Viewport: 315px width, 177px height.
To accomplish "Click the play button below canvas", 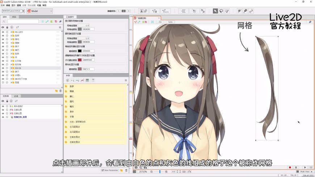I will pyautogui.click(x=305, y=167).
